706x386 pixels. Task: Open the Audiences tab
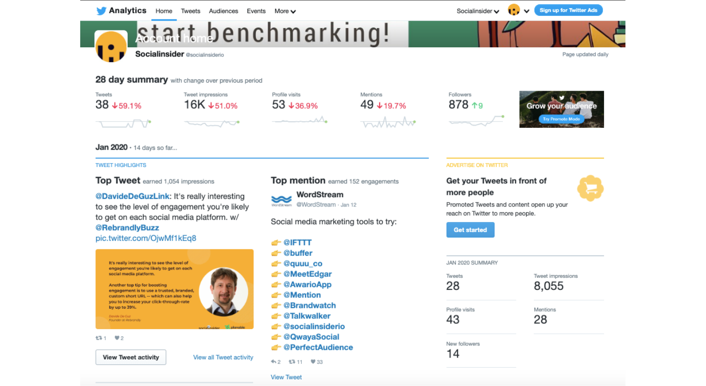(x=223, y=11)
